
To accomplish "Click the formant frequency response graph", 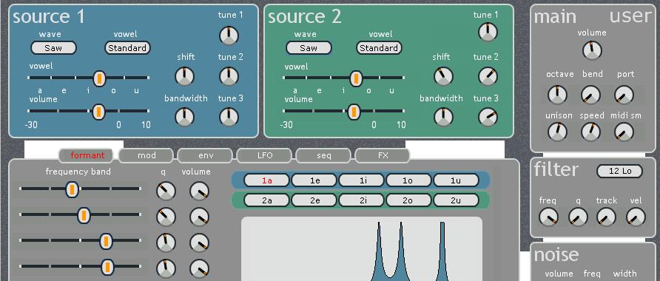I will [x=362, y=249].
